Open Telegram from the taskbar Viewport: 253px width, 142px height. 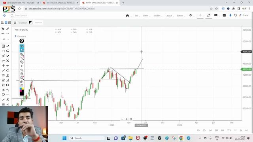pos(188,138)
